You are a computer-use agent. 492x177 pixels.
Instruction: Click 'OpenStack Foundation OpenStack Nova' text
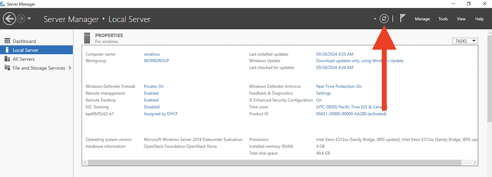(180, 146)
